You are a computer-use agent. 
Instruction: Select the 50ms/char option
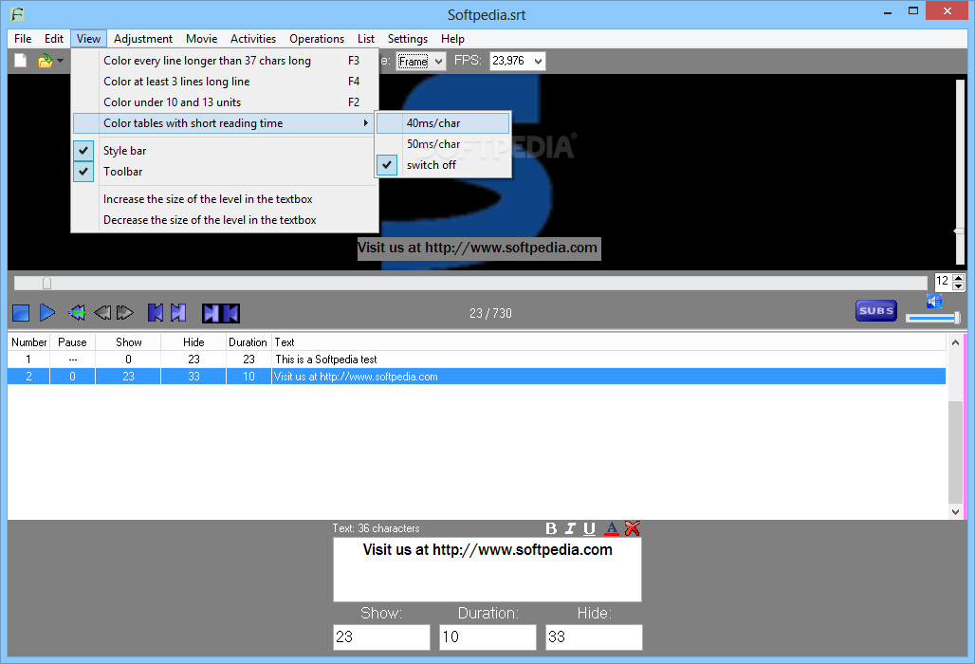coord(443,144)
